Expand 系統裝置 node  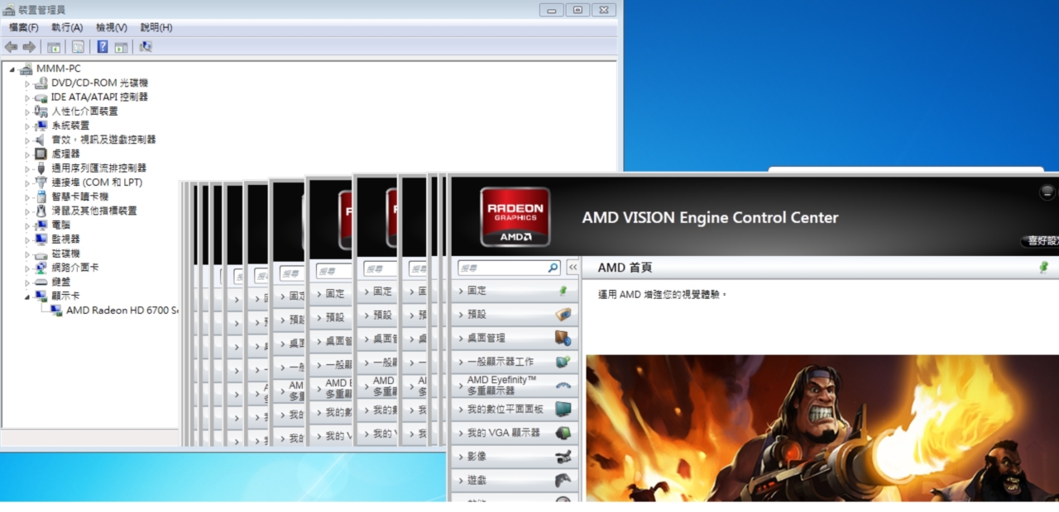pos(27,126)
